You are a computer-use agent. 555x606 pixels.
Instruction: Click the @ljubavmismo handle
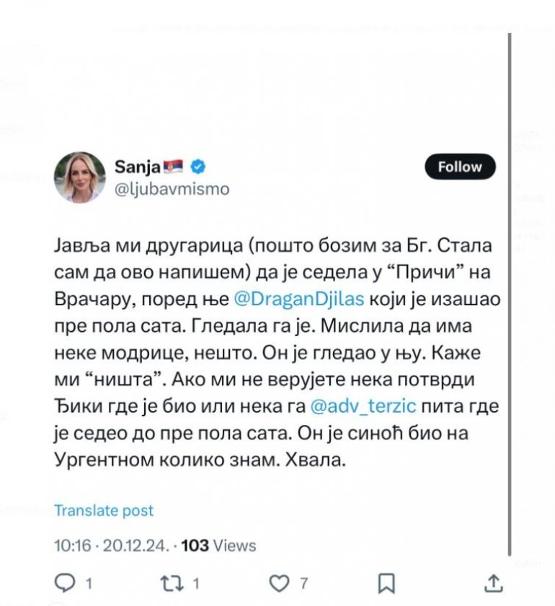(x=172, y=189)
